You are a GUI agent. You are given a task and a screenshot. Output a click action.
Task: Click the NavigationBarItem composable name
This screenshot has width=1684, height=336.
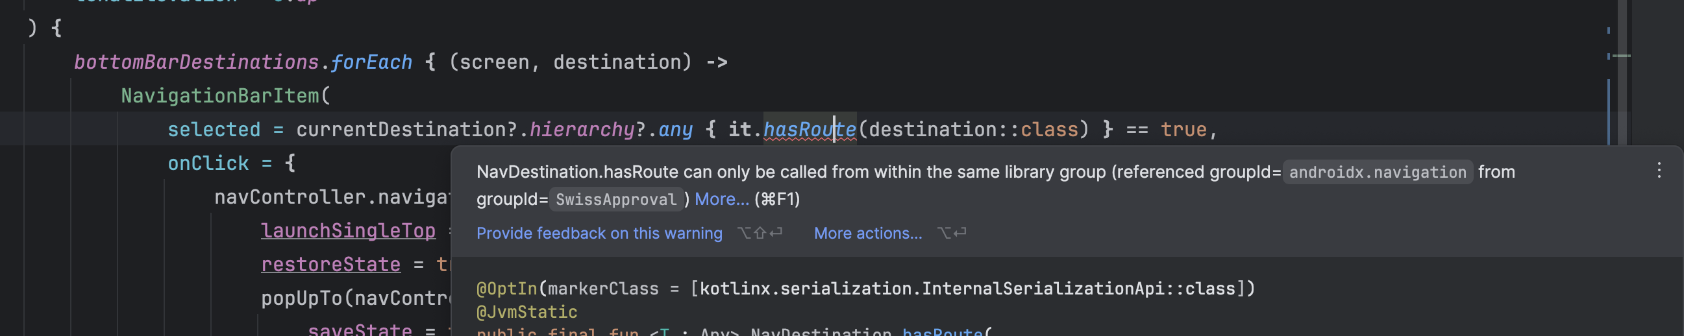(219, 96)
